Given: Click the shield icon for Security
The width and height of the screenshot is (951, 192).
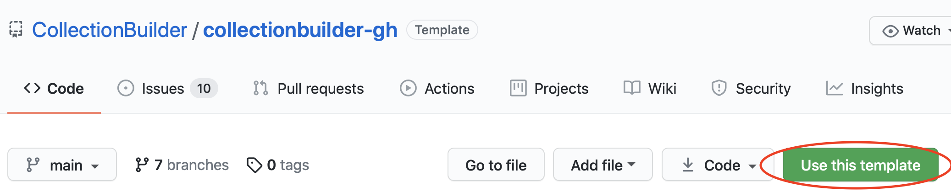Looking at the screenshot, I should coord(719,88).
